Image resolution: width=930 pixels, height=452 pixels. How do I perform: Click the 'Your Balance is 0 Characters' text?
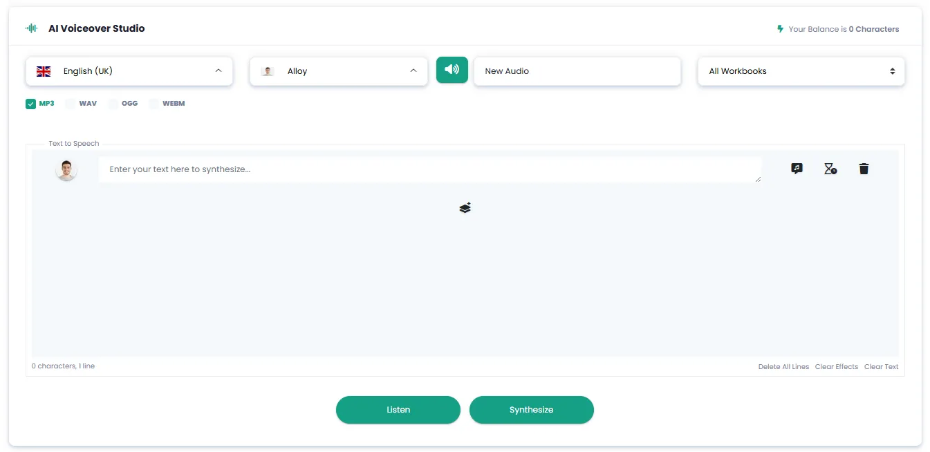click(844, 29)
